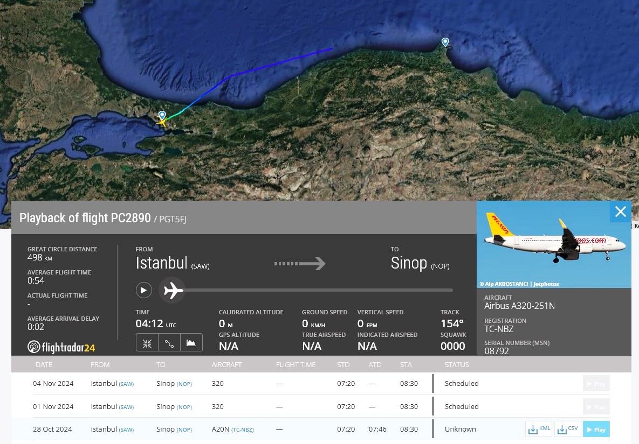639x444 pixels.
Task: Click the TC-NBZ registration value
Action: [499, 329]
